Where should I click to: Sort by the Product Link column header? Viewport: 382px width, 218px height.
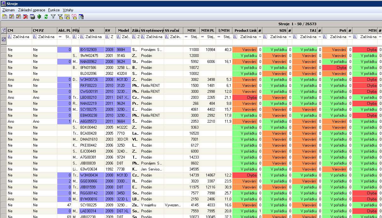(x=245, y=31)
